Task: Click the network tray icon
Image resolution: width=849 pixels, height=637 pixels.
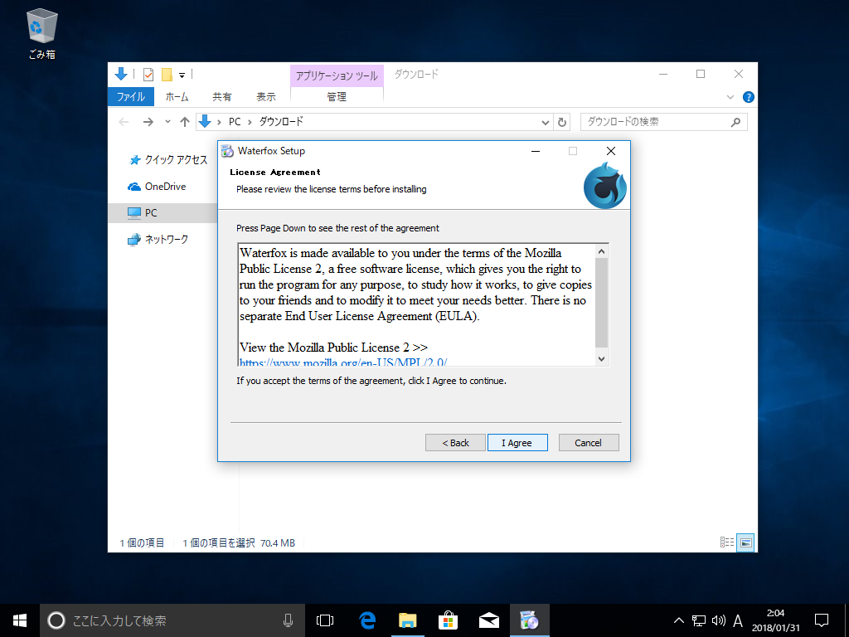Action: tap(699, 620)
